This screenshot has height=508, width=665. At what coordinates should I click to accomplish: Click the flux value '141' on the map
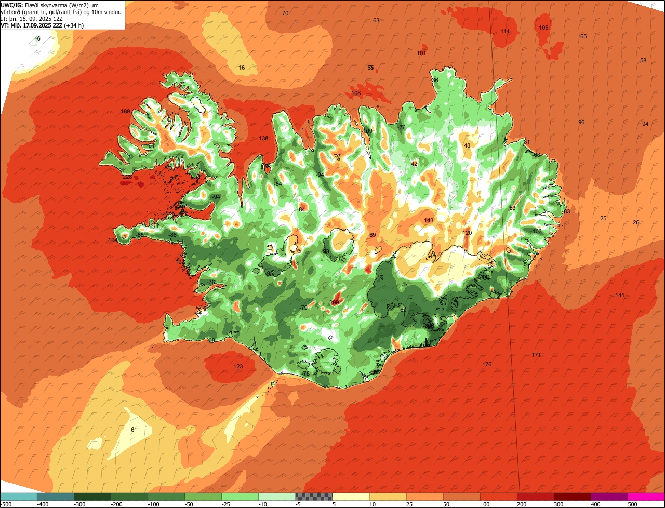[x=620, y=296]
